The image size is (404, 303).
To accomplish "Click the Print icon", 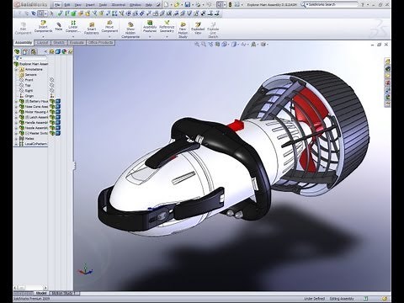I will (198, 4).
